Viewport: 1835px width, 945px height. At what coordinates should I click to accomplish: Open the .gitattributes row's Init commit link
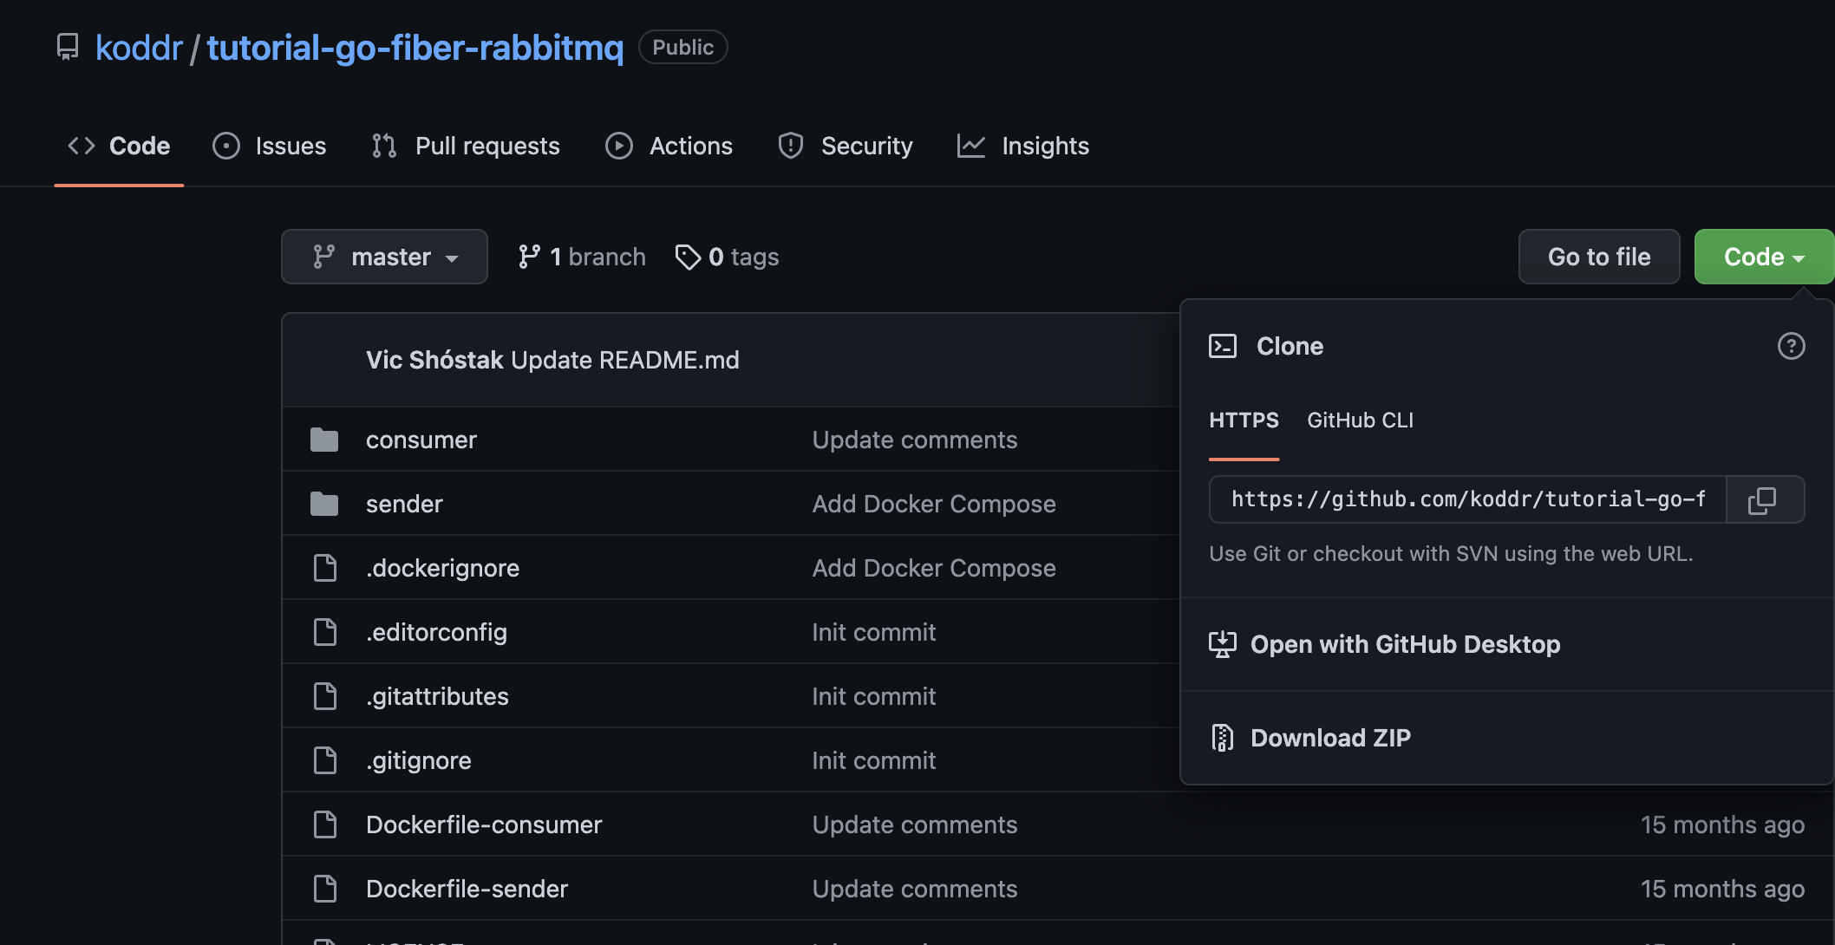click(874, 696)
